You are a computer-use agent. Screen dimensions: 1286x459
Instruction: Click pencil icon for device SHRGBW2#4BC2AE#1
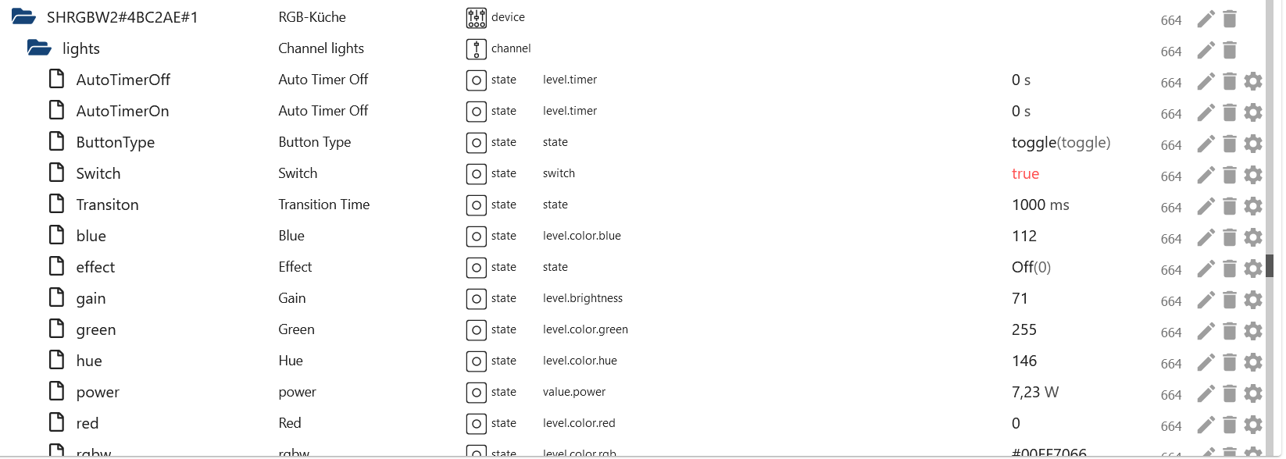[1206, 19]
